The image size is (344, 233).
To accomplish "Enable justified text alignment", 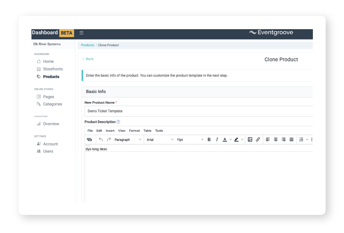I will click(x=291, y=139).
